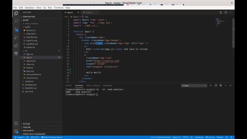
Task: Open the Edit menu
Action: click(21, 8)
